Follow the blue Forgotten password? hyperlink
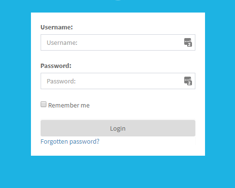The image size is (235, 188). tap(70, 142)
